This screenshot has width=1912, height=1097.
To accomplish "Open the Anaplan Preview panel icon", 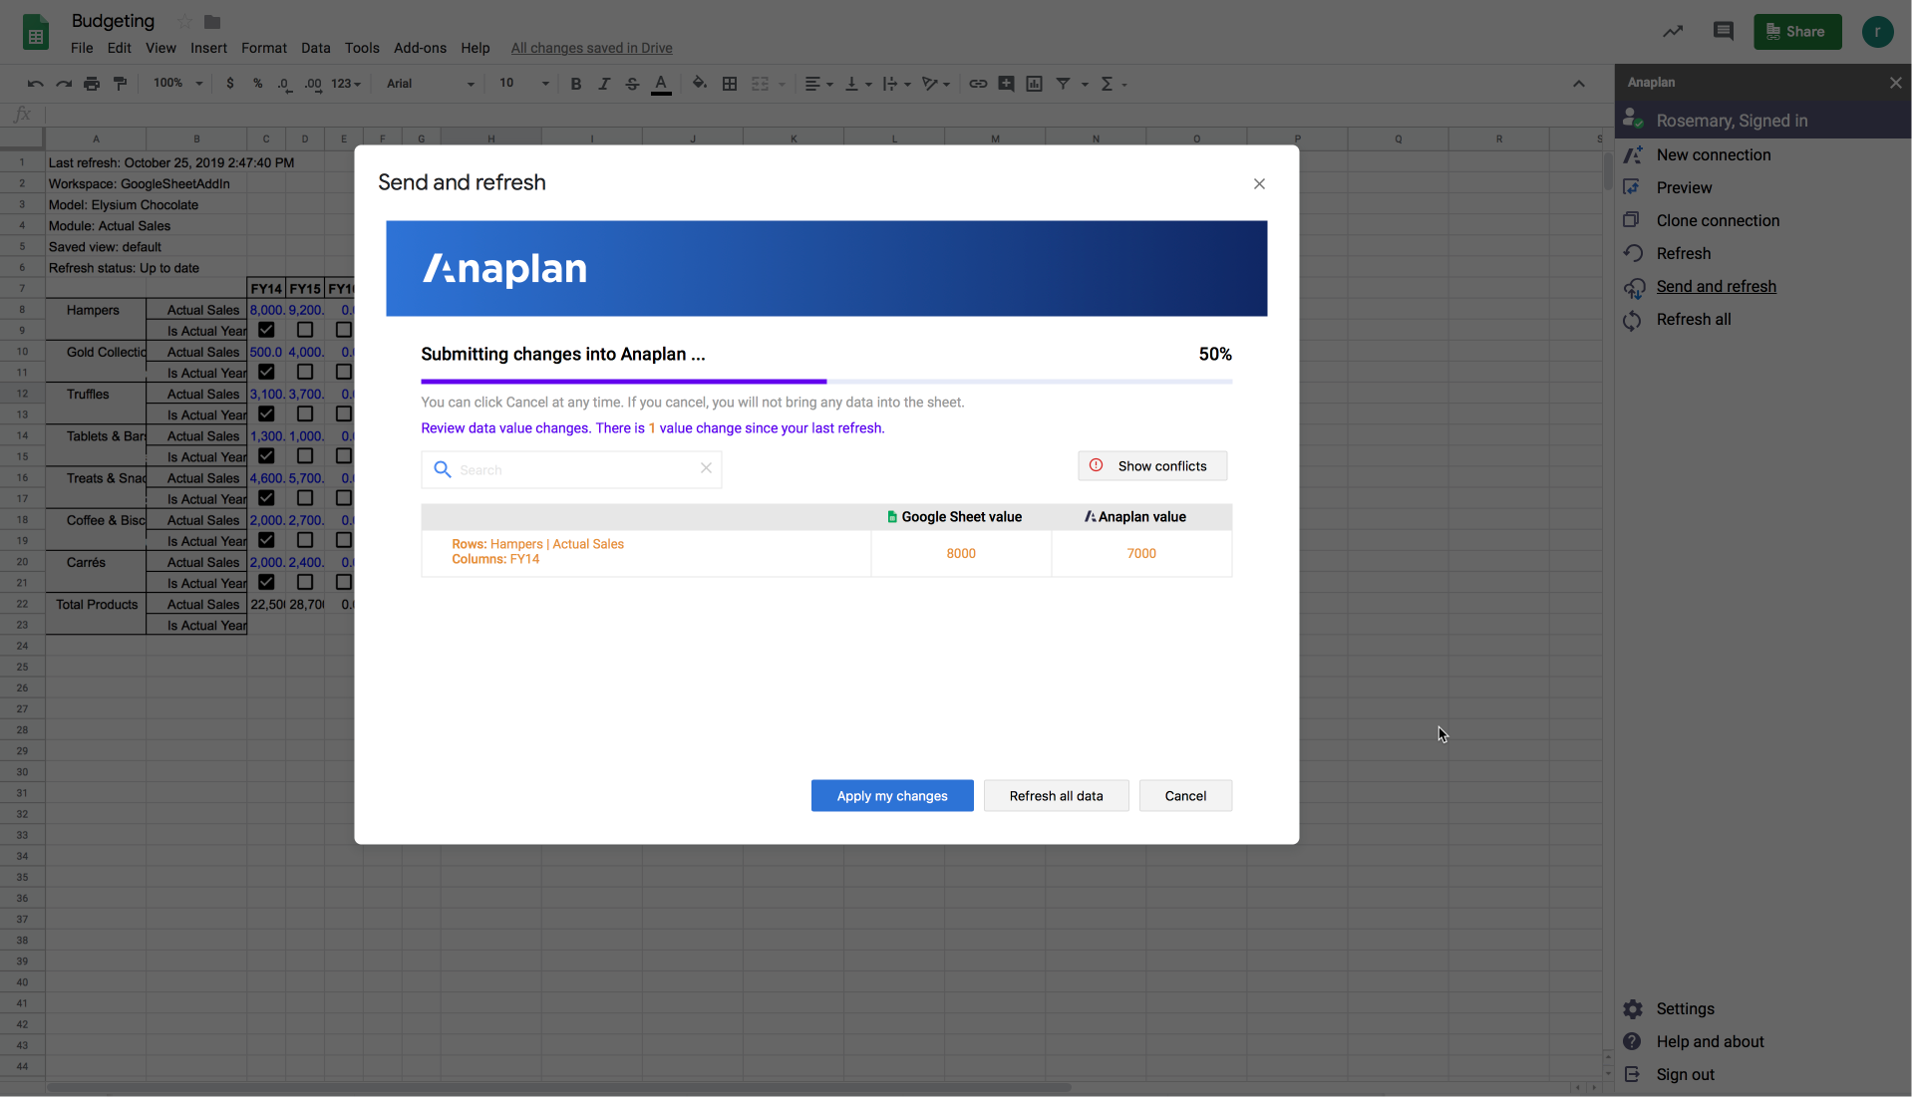I will pyautogui.click(x=1634, y=186).
